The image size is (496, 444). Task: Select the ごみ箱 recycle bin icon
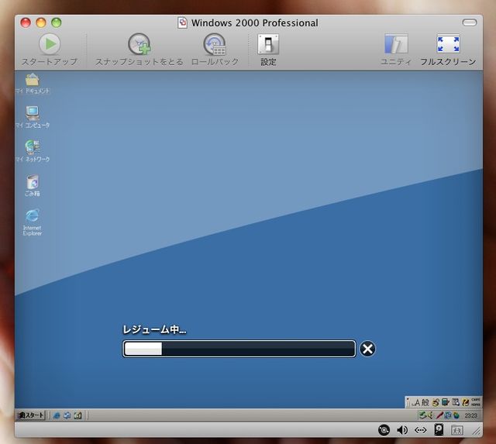(33, 185)
